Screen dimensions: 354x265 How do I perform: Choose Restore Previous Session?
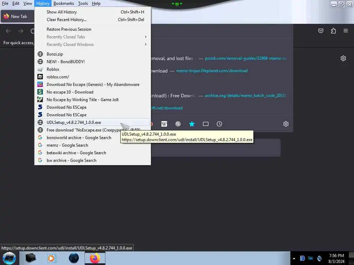(93, 29)
